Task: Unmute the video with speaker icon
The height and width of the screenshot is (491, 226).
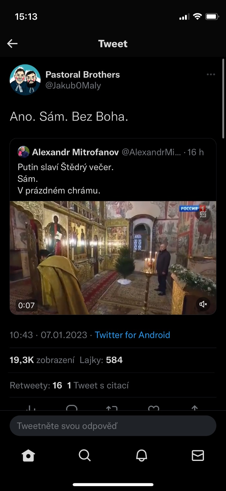Action: 203,304
